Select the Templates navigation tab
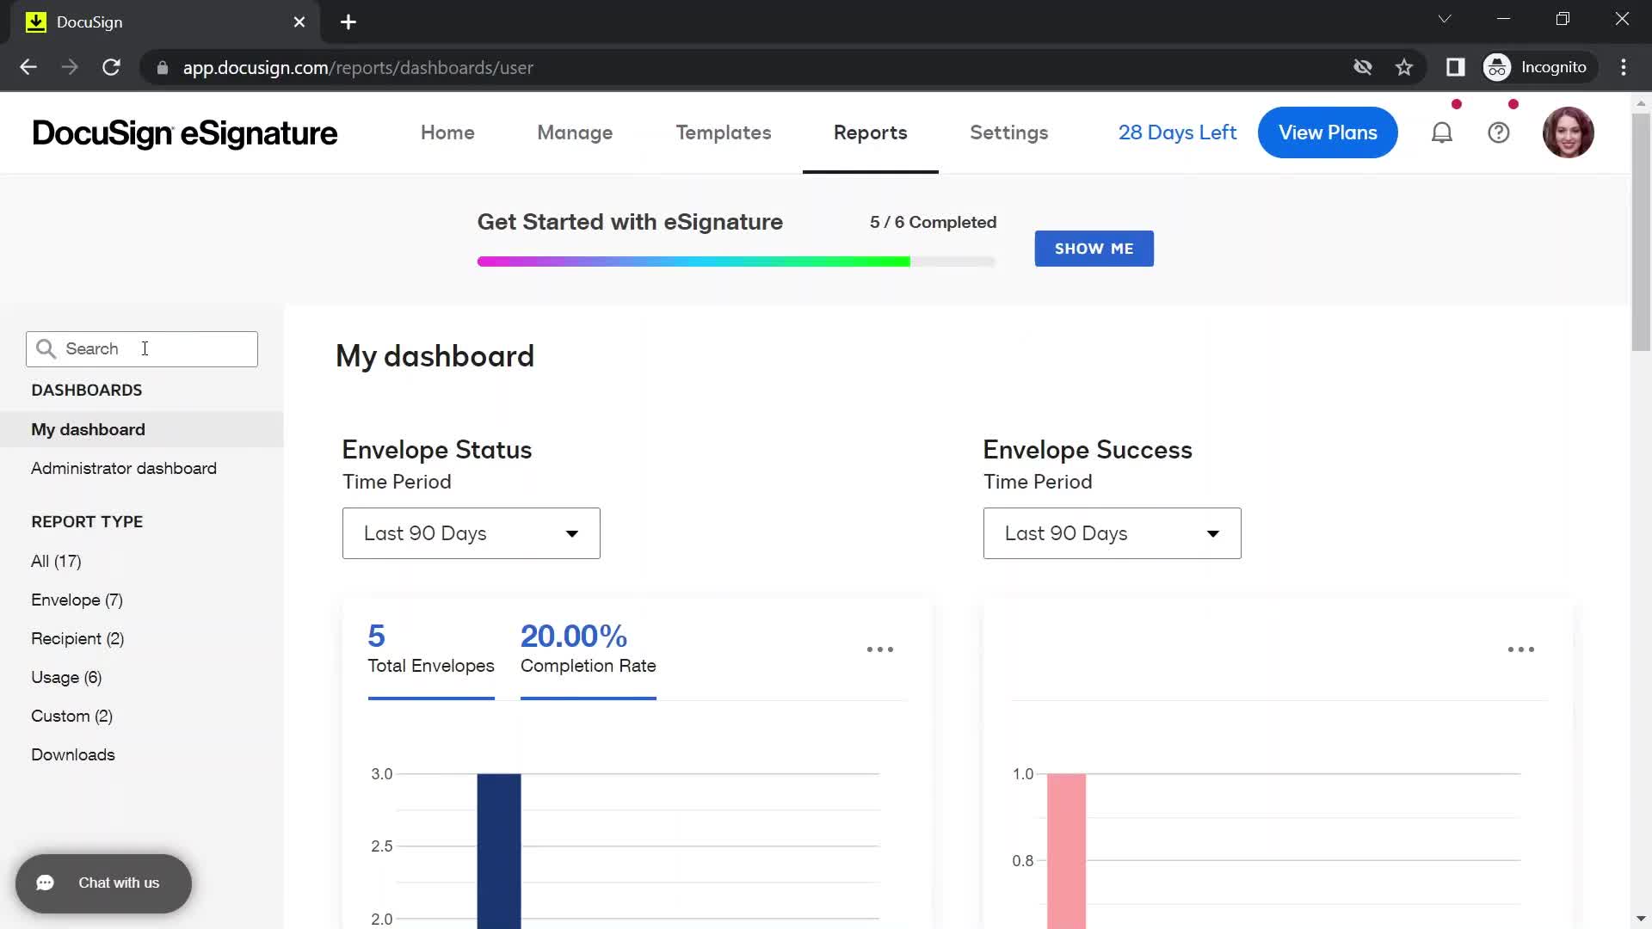This screenshot has width=1652, height=929. tap(724, 132)
